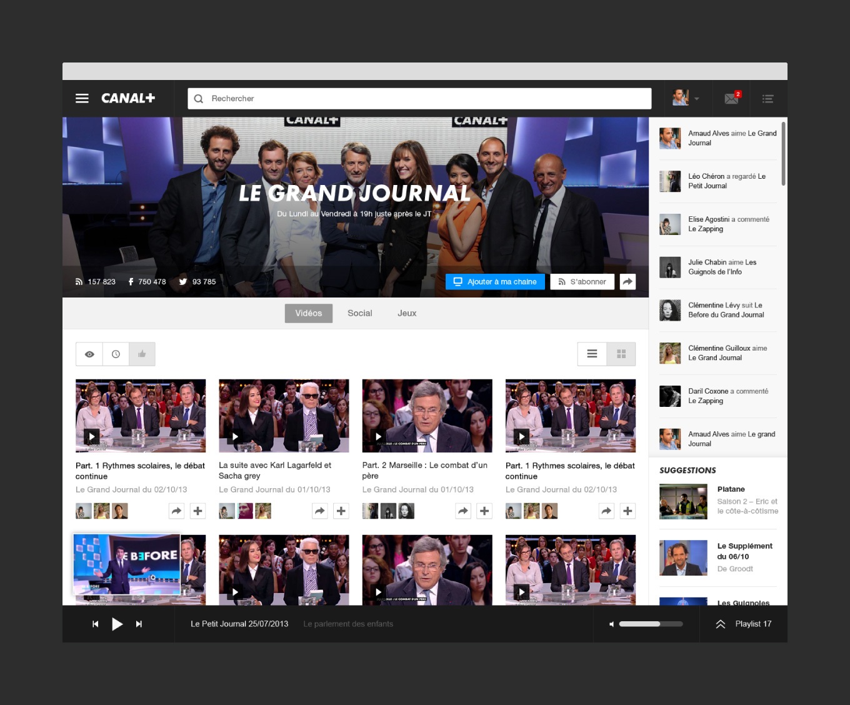Expand the user profile dropdown arrow

tap(697, 99)
